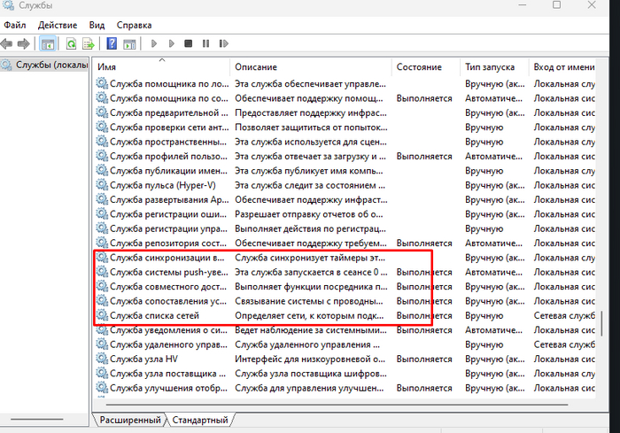
Task: Click the Refresh icon in the toolbar
Action: coord(71,43)
